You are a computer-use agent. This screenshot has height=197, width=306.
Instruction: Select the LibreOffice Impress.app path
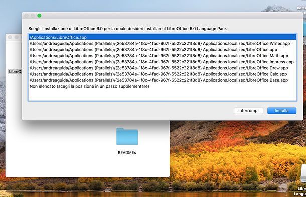(163, 62)
